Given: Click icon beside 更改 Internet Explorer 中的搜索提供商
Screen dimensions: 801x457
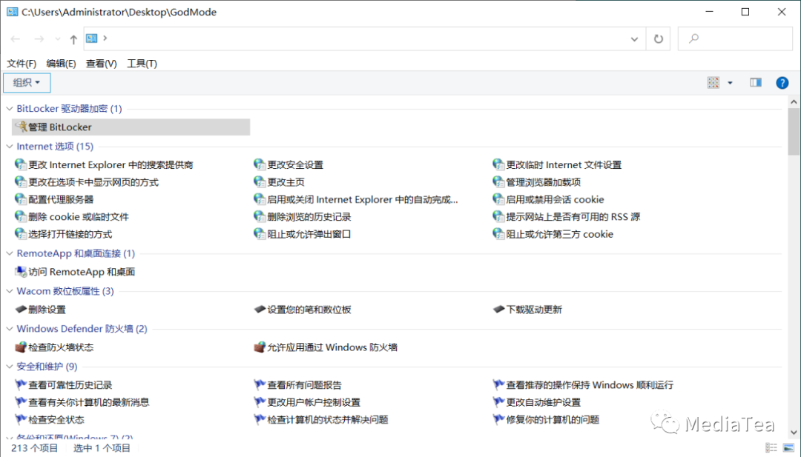Looking at the screenshot, I should point(21,164).
